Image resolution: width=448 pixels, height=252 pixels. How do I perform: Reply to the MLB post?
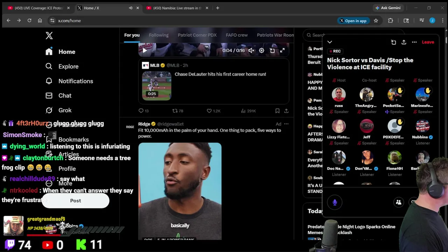tap(143, 111)
